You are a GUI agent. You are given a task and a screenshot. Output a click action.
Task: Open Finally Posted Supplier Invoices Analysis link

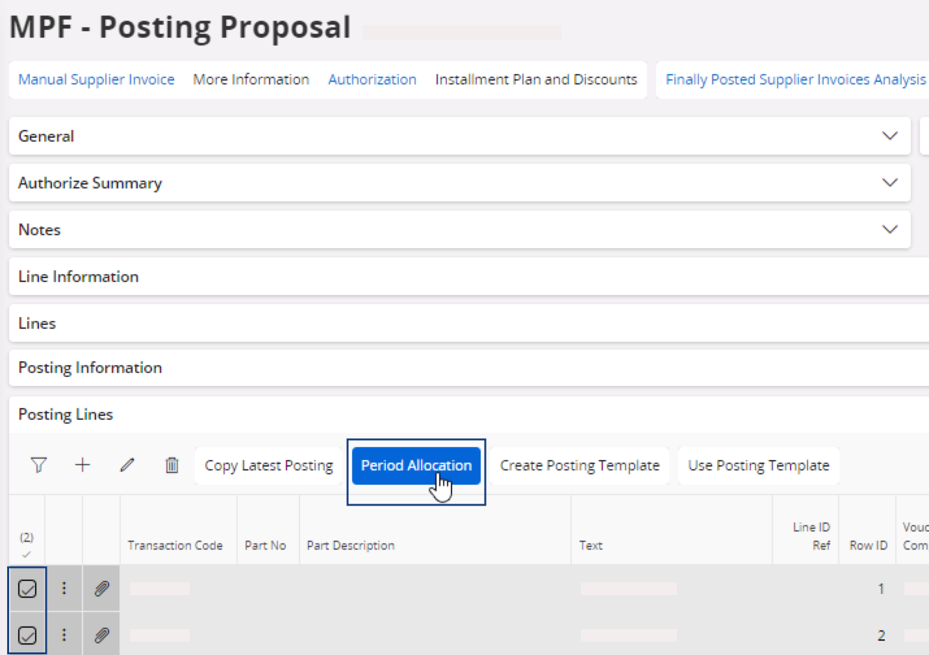tap(795, 79)
